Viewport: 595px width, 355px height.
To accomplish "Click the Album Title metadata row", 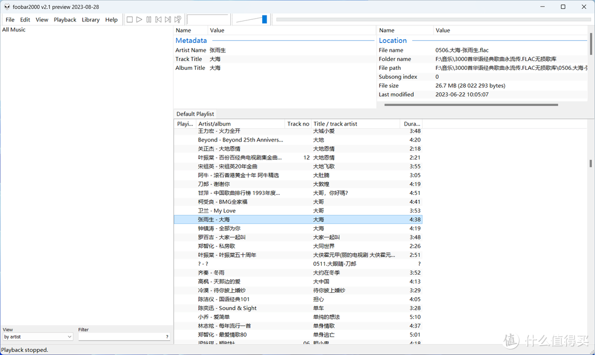I will 275,68.
